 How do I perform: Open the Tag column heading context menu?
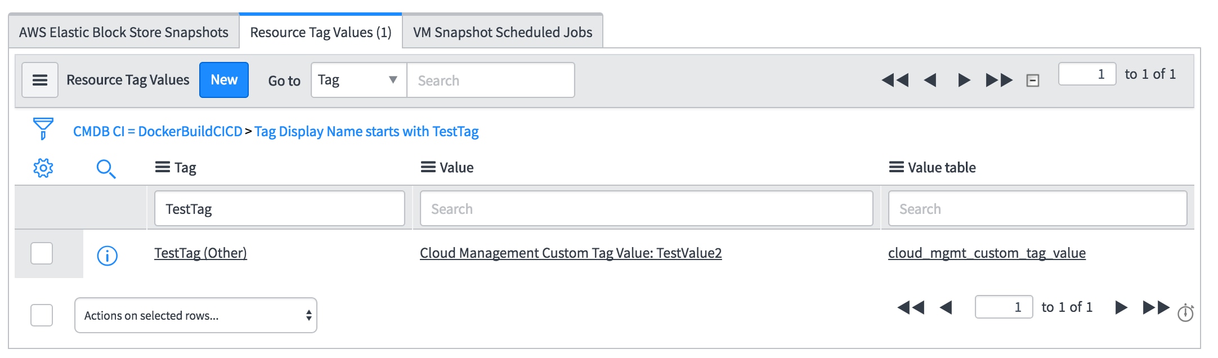(x=162, y=167)
